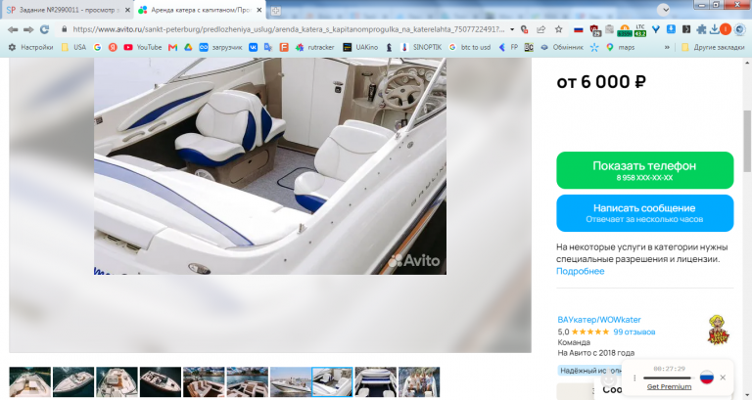Share this page via address bar icon
Screen dimensions: 752x400
[x=540, y=29]
